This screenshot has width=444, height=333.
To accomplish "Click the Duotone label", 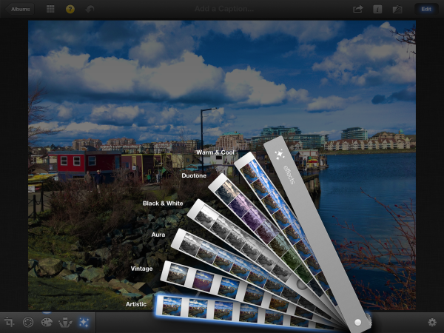I will coord(194,175).
